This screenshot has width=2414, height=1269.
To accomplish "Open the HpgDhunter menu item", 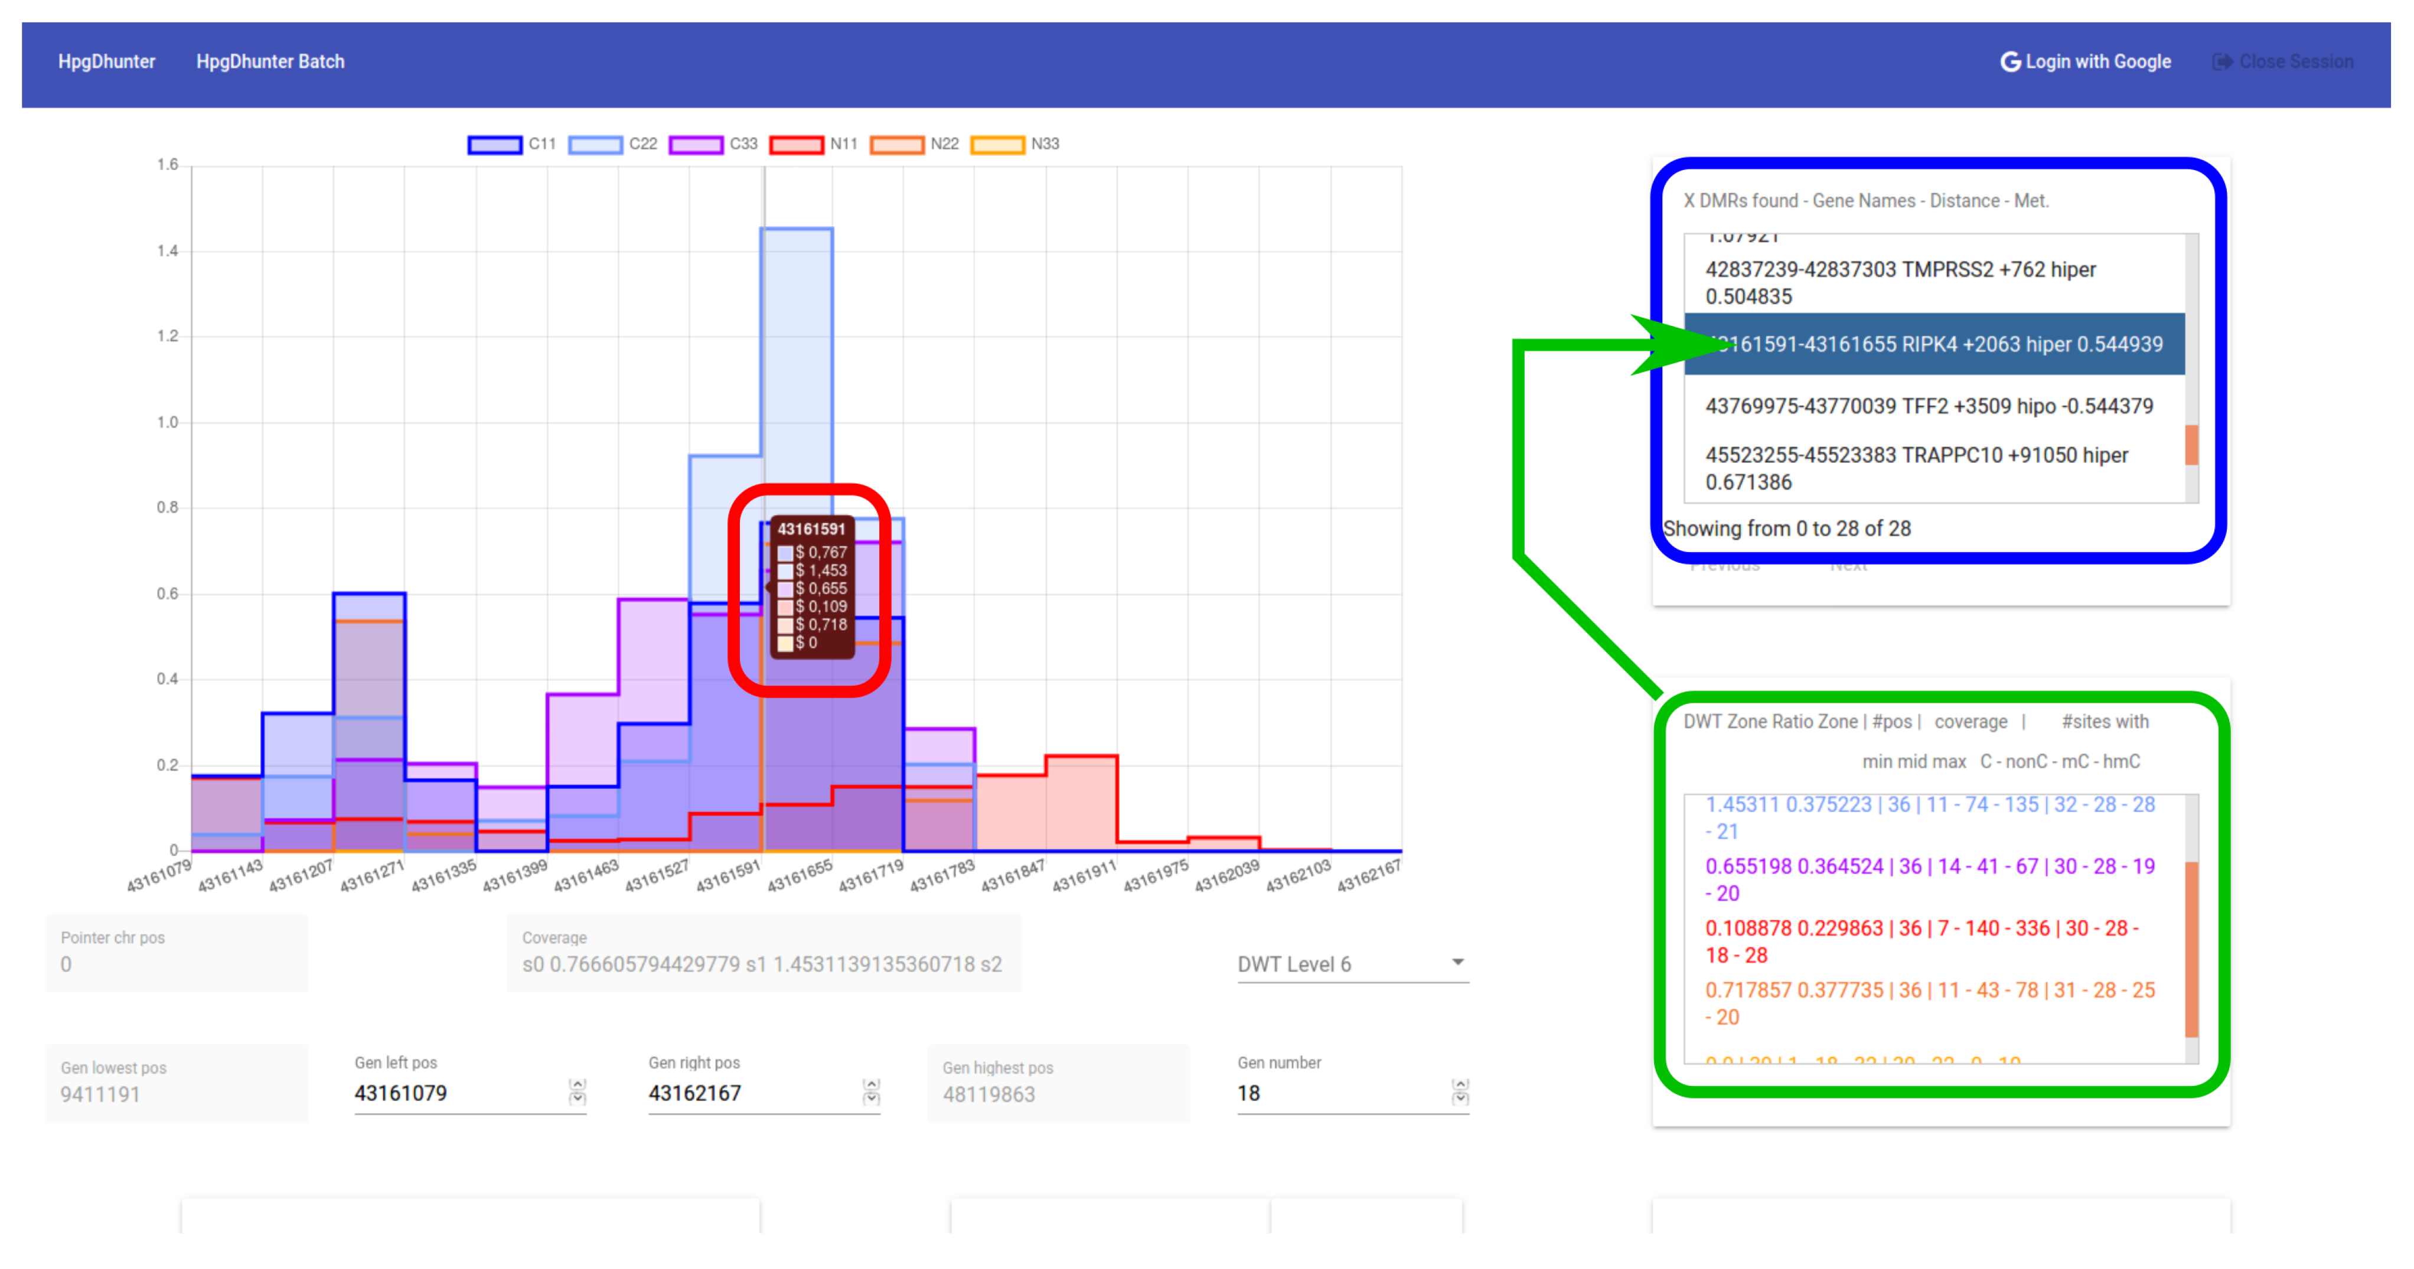I will [107, 62].
